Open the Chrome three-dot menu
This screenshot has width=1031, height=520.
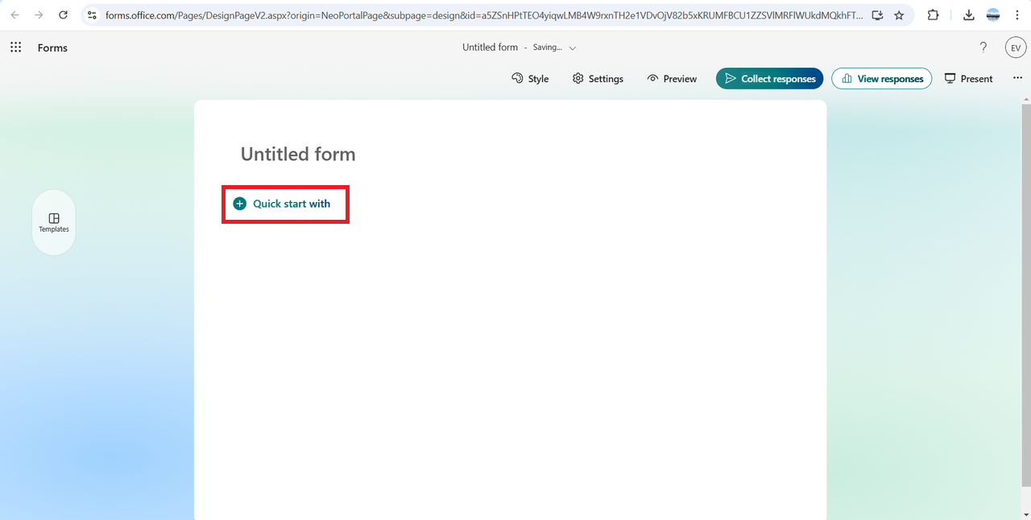point(1017,15)
